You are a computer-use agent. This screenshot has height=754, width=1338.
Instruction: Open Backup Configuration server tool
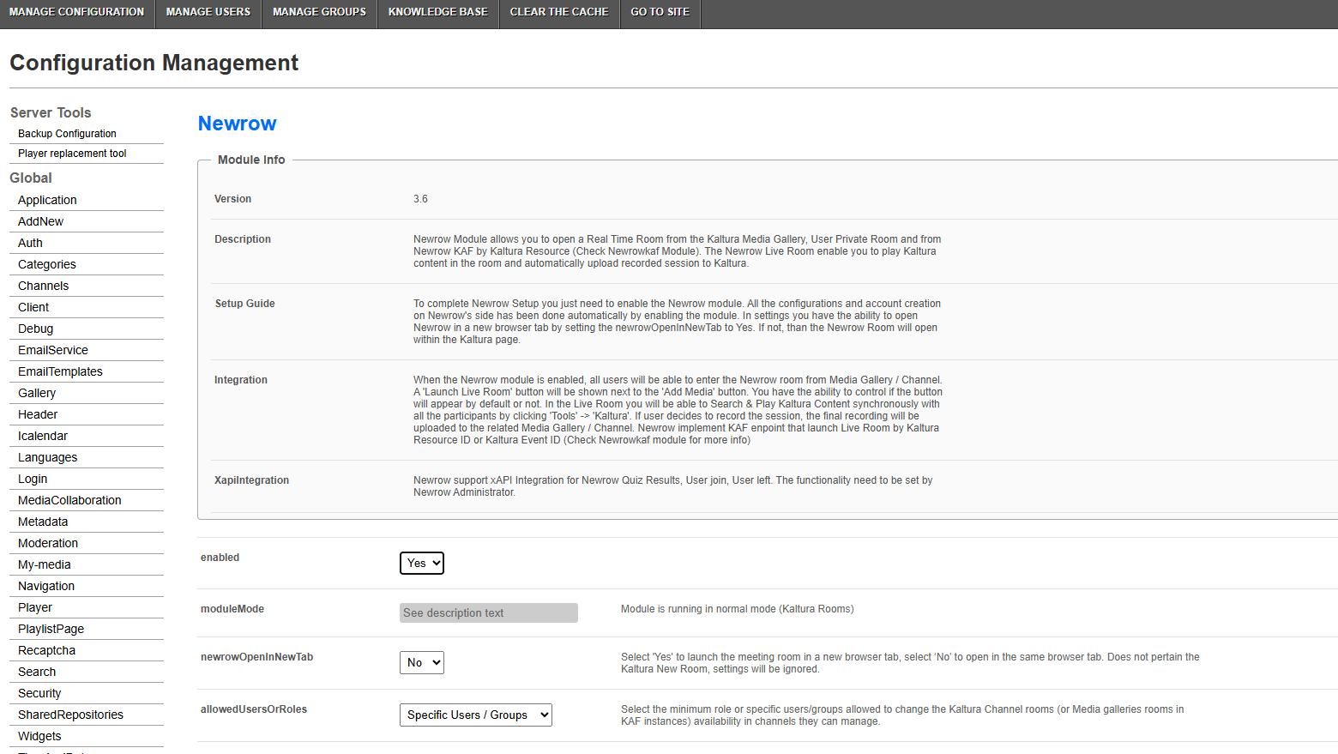point(67,134)
